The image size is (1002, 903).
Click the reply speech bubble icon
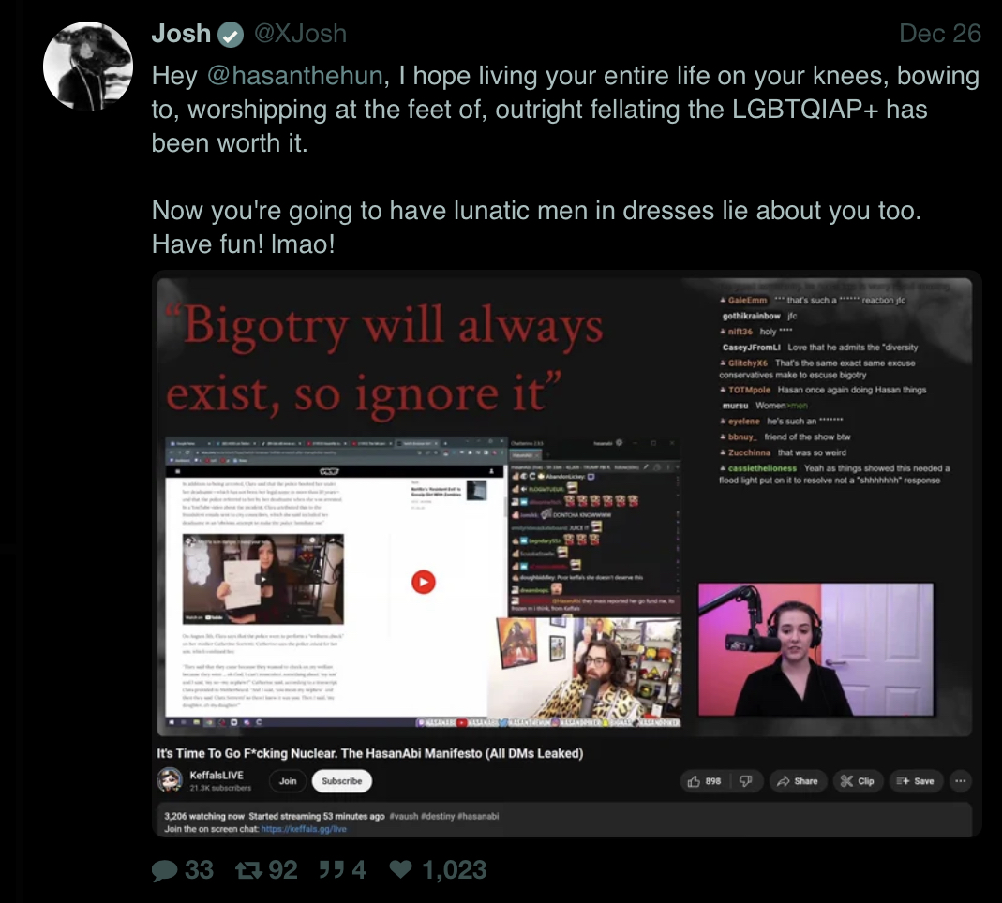pyautogui.click(x=165, y=870)
